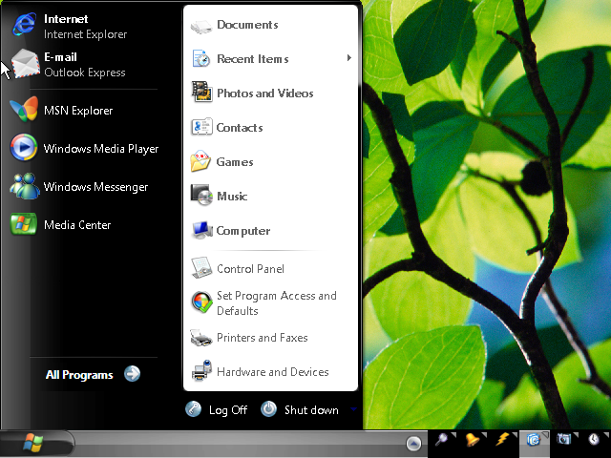Click the yellow bell tray icon
This screenshot has width=611, height=458.
tap(472, 439)
